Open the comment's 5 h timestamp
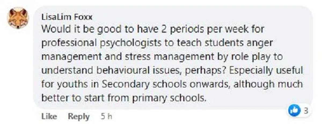This screenshot has height=124, width=322. click(x=106, y=116)
